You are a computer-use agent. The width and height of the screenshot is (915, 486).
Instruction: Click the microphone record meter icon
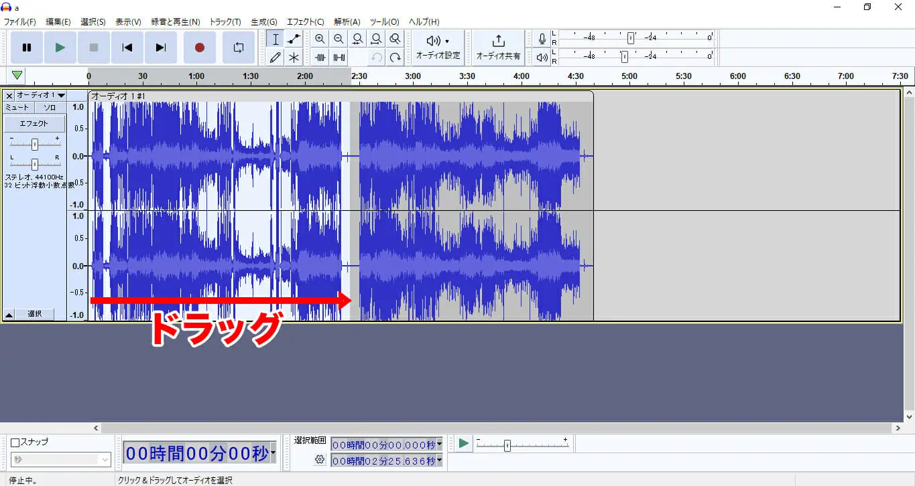542,39
